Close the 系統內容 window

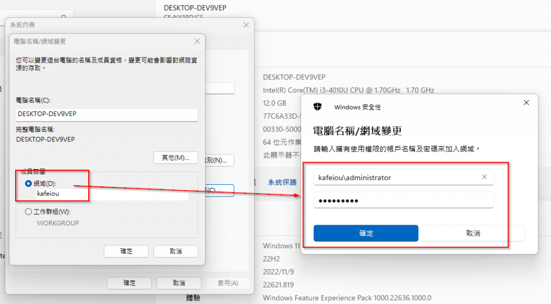(246, 25)
